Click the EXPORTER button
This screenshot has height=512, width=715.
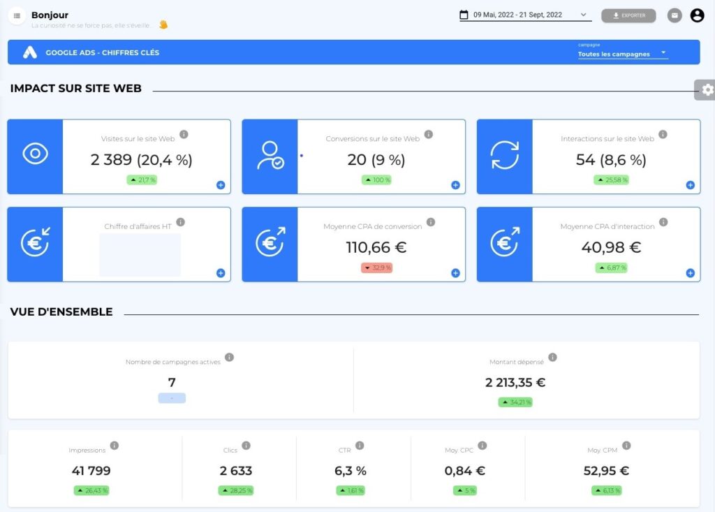[628, 15]
